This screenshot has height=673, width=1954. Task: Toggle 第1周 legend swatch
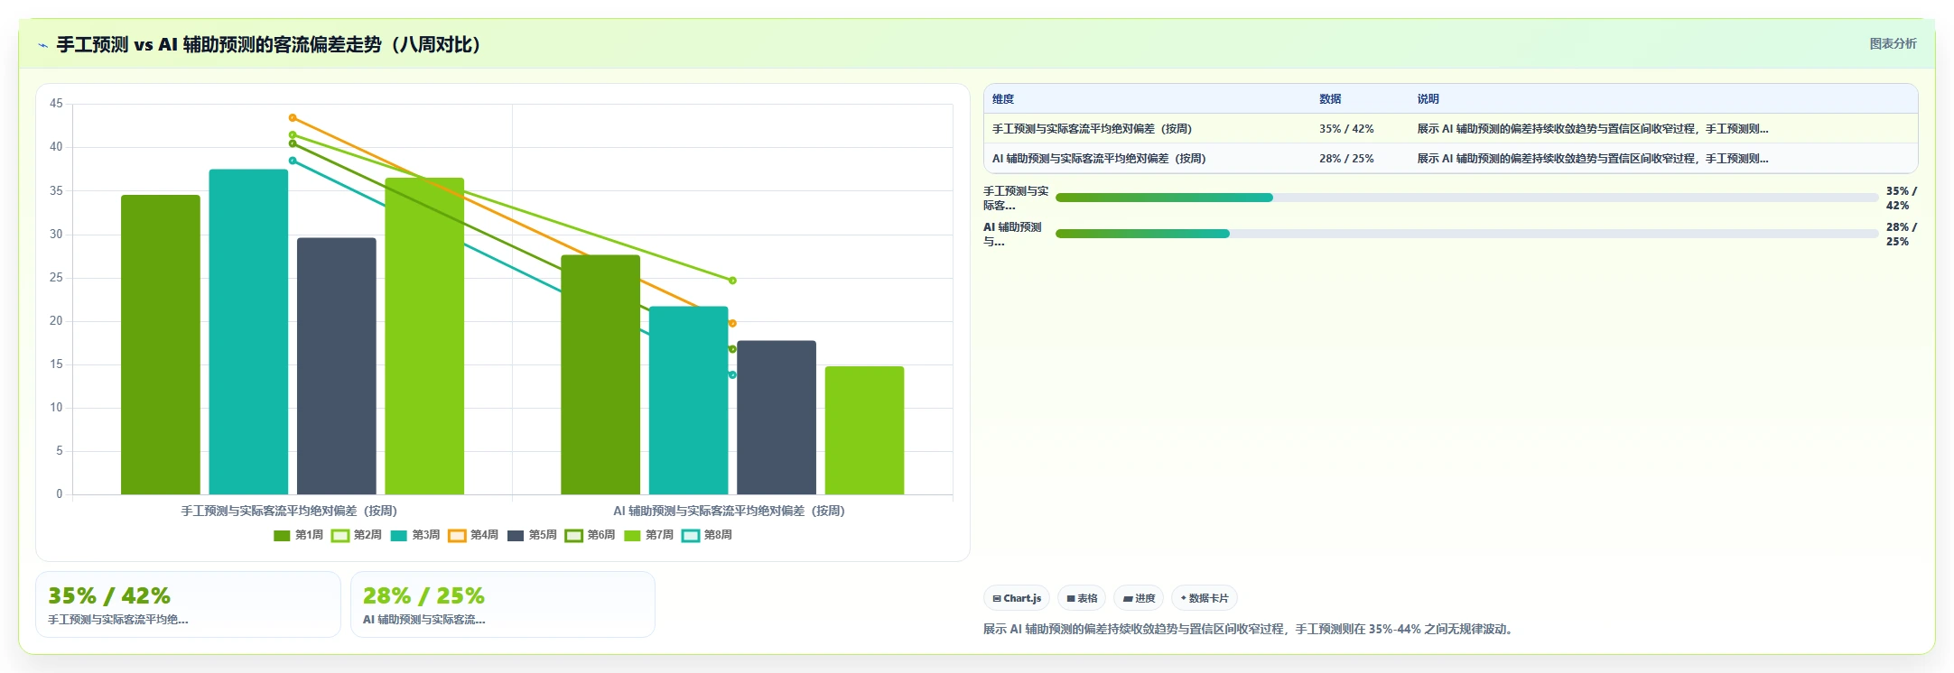[282, 535]
